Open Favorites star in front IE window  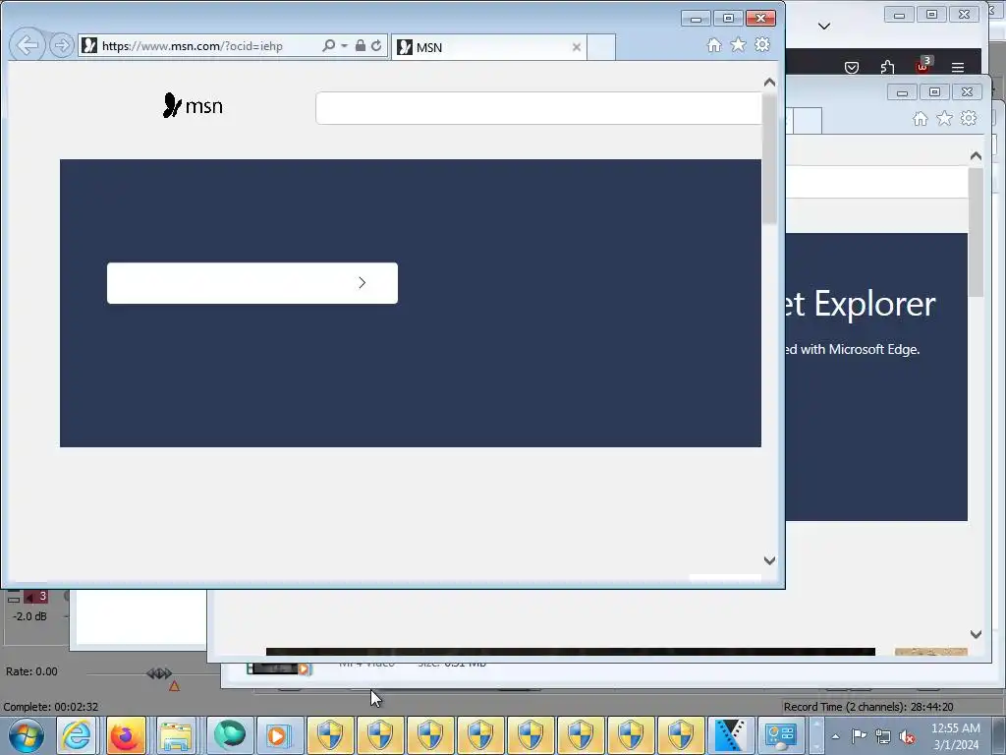click(739, 45)
